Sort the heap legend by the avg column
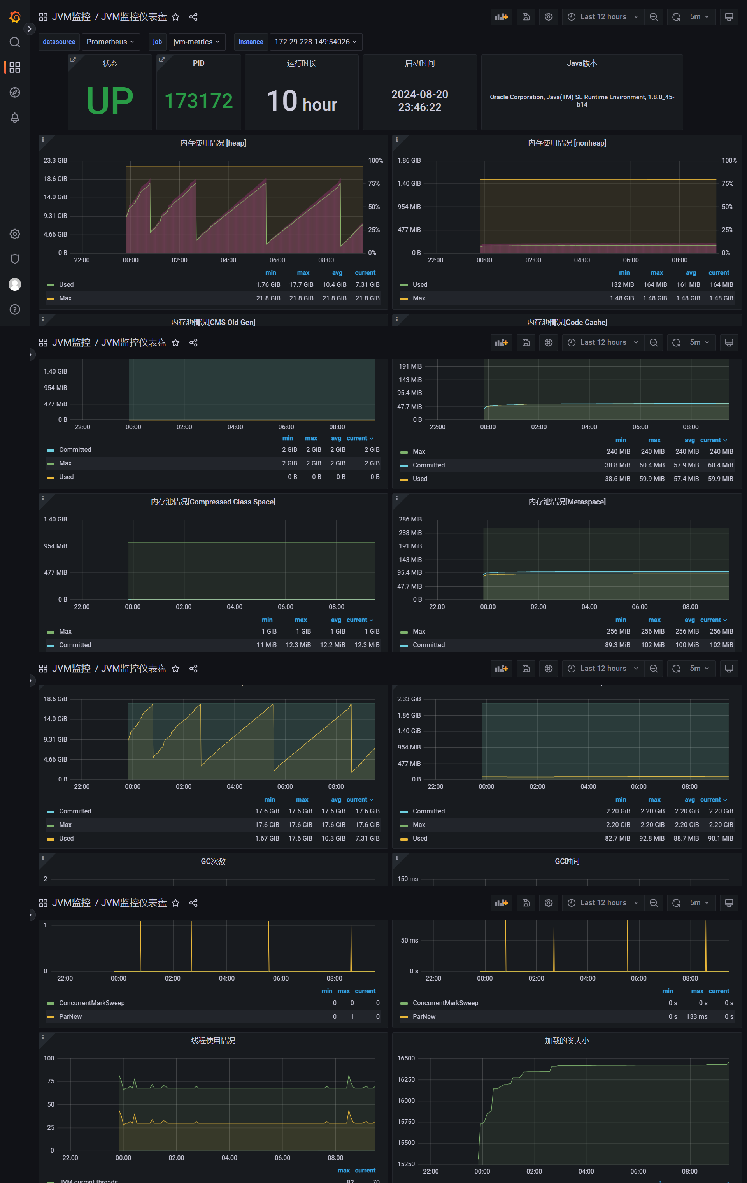The height and width of the screenshot is (1183, 747). (337, 273)
